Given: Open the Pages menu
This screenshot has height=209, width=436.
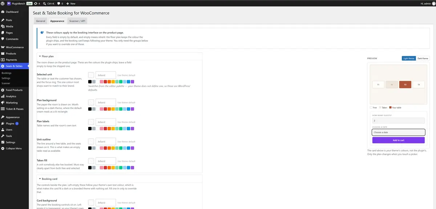Looking at the screenshot, I should 15,33.
